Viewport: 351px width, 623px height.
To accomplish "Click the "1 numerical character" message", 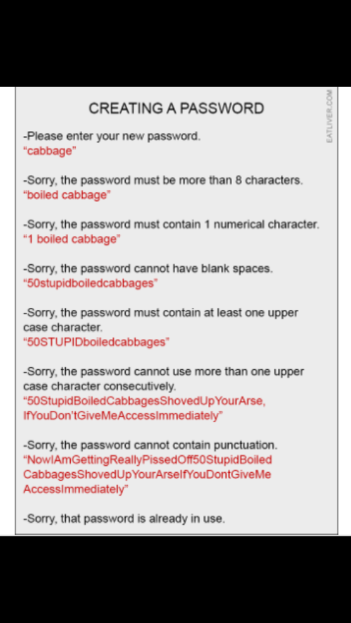I will click(x=171, y=225).
